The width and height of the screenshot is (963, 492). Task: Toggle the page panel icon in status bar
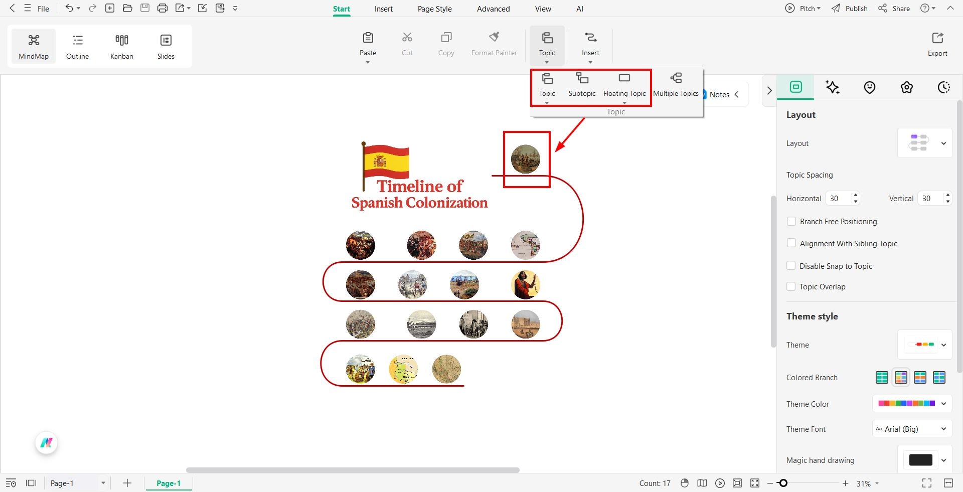point(31,483)
